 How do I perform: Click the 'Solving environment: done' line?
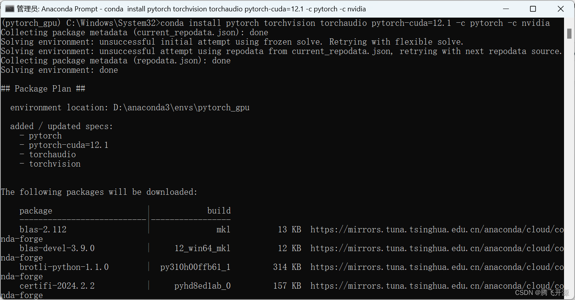59,70
